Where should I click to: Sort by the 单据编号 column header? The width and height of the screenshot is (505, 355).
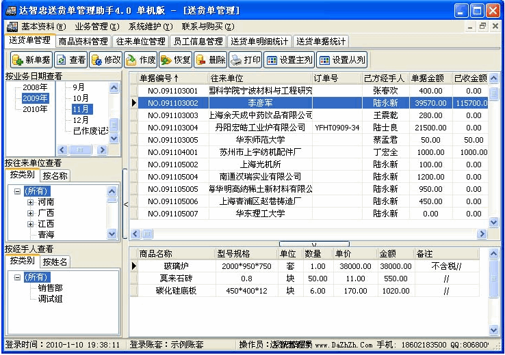point(173,78)
